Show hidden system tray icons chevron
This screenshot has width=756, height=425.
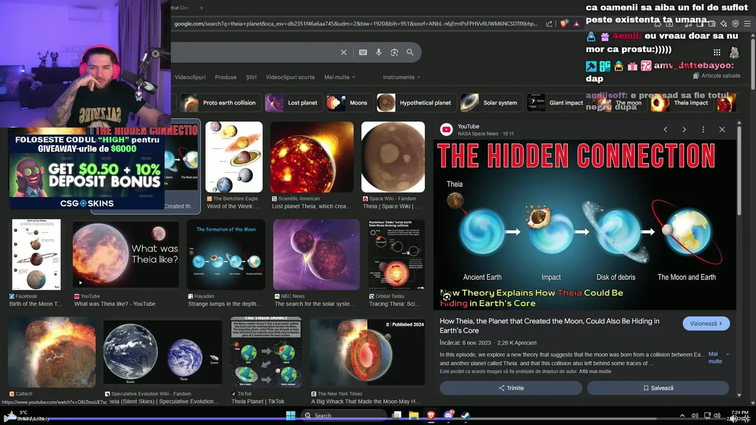tap(683, 416)
